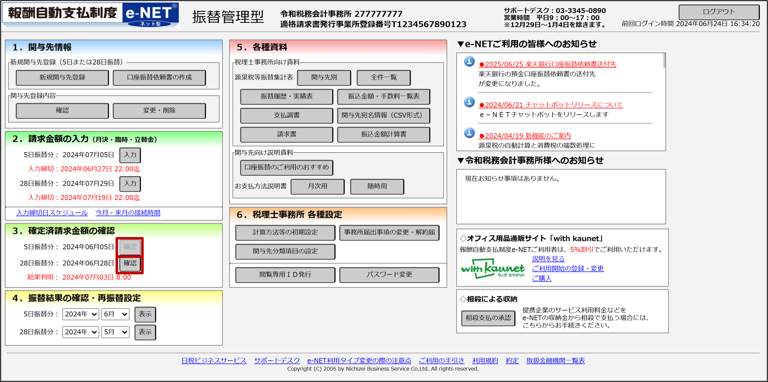Open year dropdown for 5日振替分 results
768x382 pixels.
[80, 314]
